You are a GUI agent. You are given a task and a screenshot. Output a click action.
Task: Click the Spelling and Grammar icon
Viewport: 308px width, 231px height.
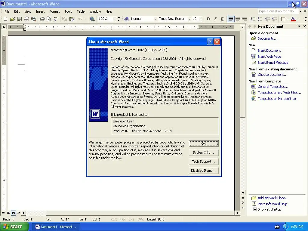56,19
